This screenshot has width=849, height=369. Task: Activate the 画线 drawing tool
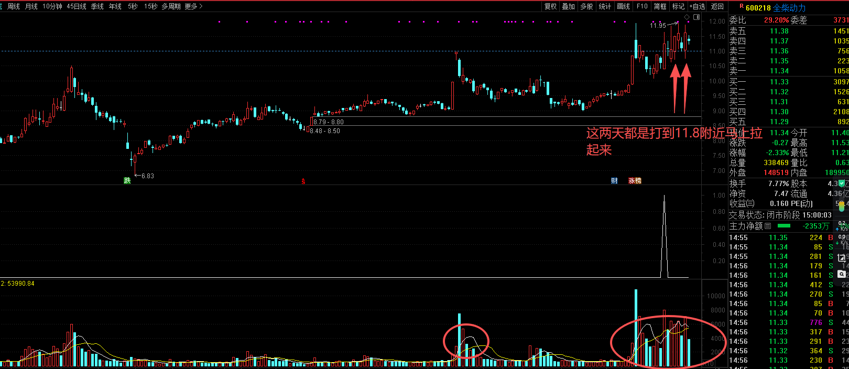(x=623, y=6)
